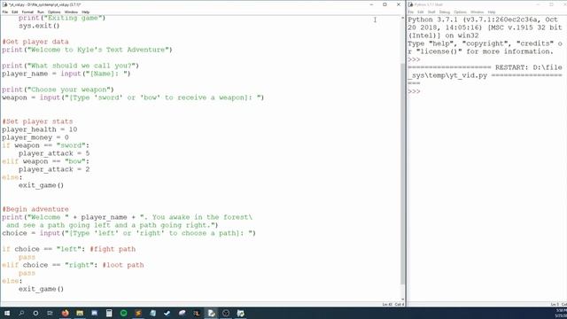
Task: Click the '#fight path' comment
Action: 113,249
